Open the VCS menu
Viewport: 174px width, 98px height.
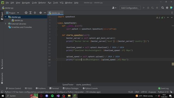click(x=61, y=3)
